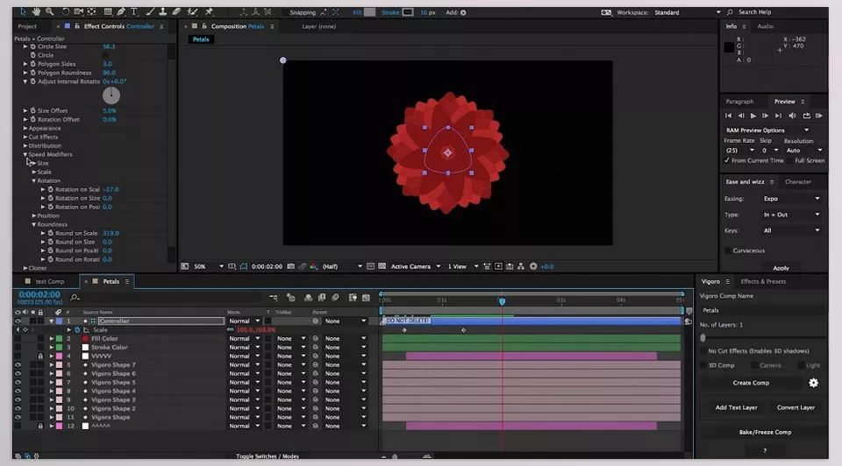
Task: Select the Hand tool
Action: 36,11
